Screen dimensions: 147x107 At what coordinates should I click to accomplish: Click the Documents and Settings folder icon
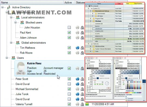94,11
